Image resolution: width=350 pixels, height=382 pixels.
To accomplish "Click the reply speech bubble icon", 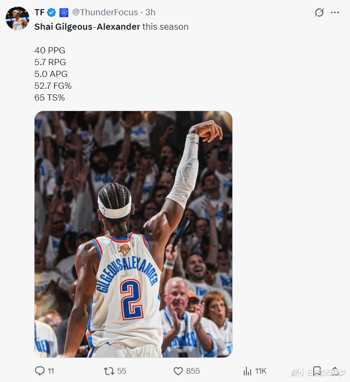I will point(40,371).
